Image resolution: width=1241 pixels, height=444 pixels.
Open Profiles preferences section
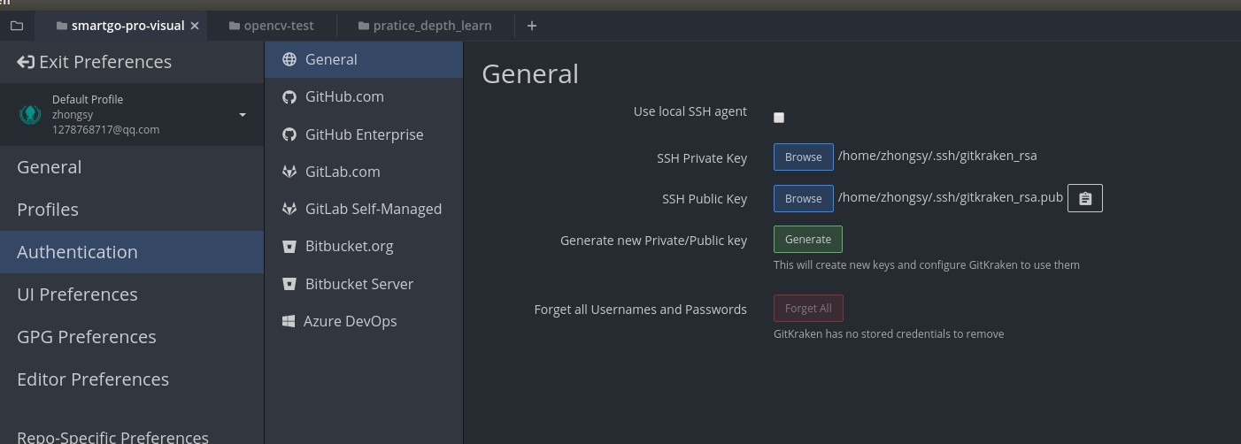point(132,210)
